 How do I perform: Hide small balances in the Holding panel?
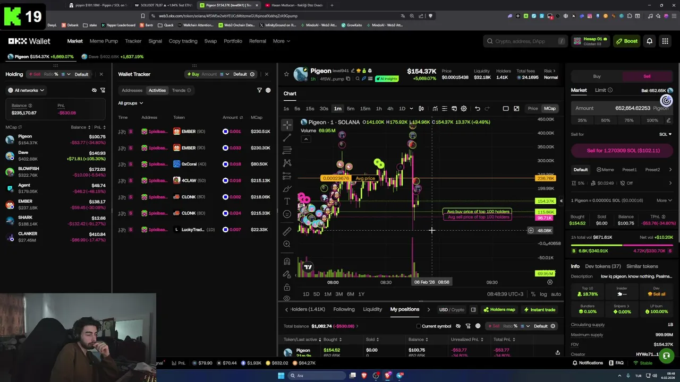[94, 90]
